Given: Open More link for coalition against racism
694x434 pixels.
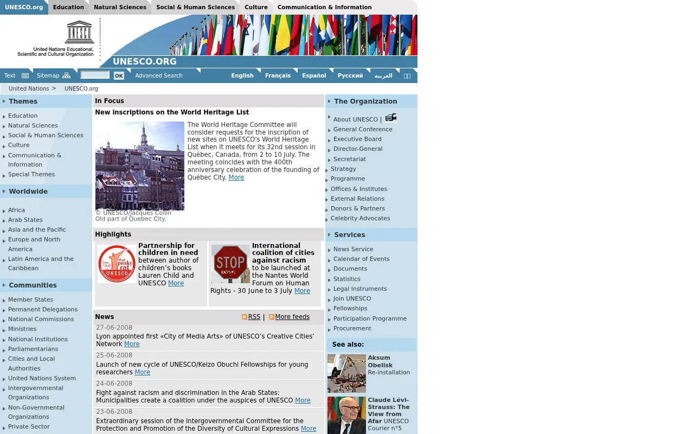Looking at the screenshot, I should [302, 291].
